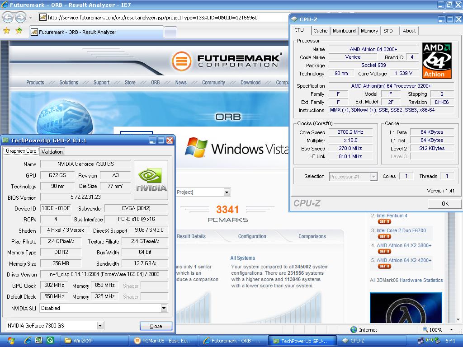Switch to Win2KXP folder in taskbar

click(94, 341)
